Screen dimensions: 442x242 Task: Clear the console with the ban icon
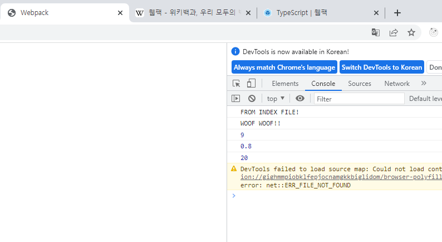(252, 98)
